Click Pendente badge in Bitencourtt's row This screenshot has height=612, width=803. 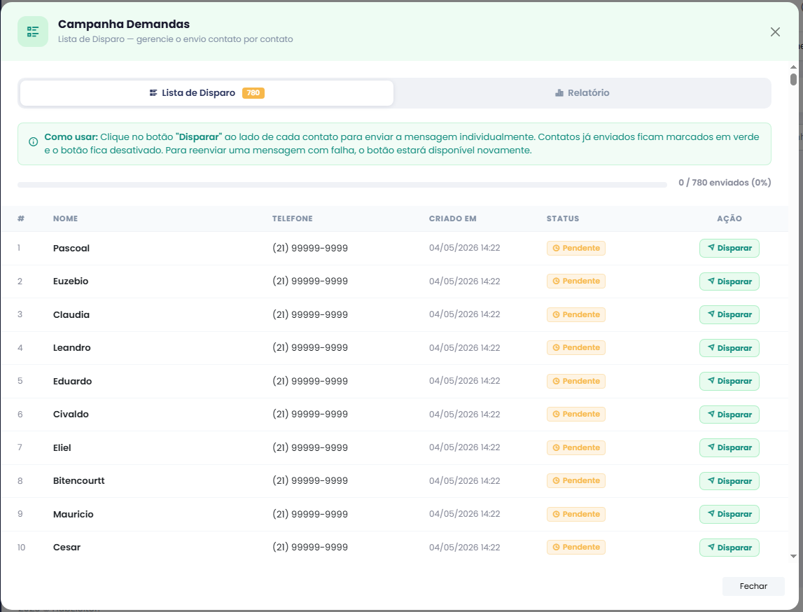point(575,481)
